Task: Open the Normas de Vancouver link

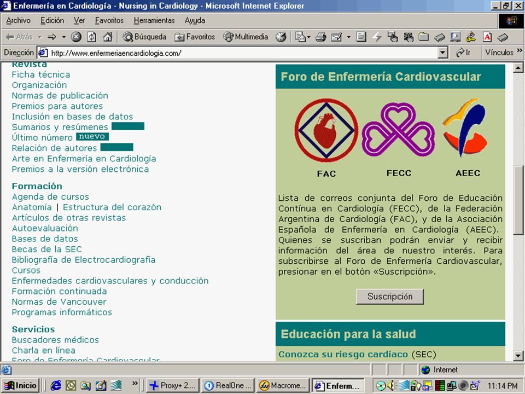Action: [59, 302]
